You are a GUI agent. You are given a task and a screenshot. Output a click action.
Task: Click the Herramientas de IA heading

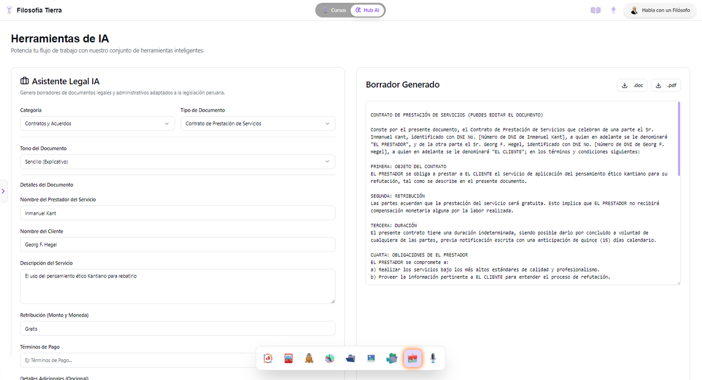pyautogui.click(x=60, y=38)
